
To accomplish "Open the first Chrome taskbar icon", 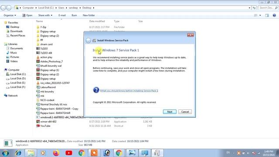I will click(x=82, y=153).
